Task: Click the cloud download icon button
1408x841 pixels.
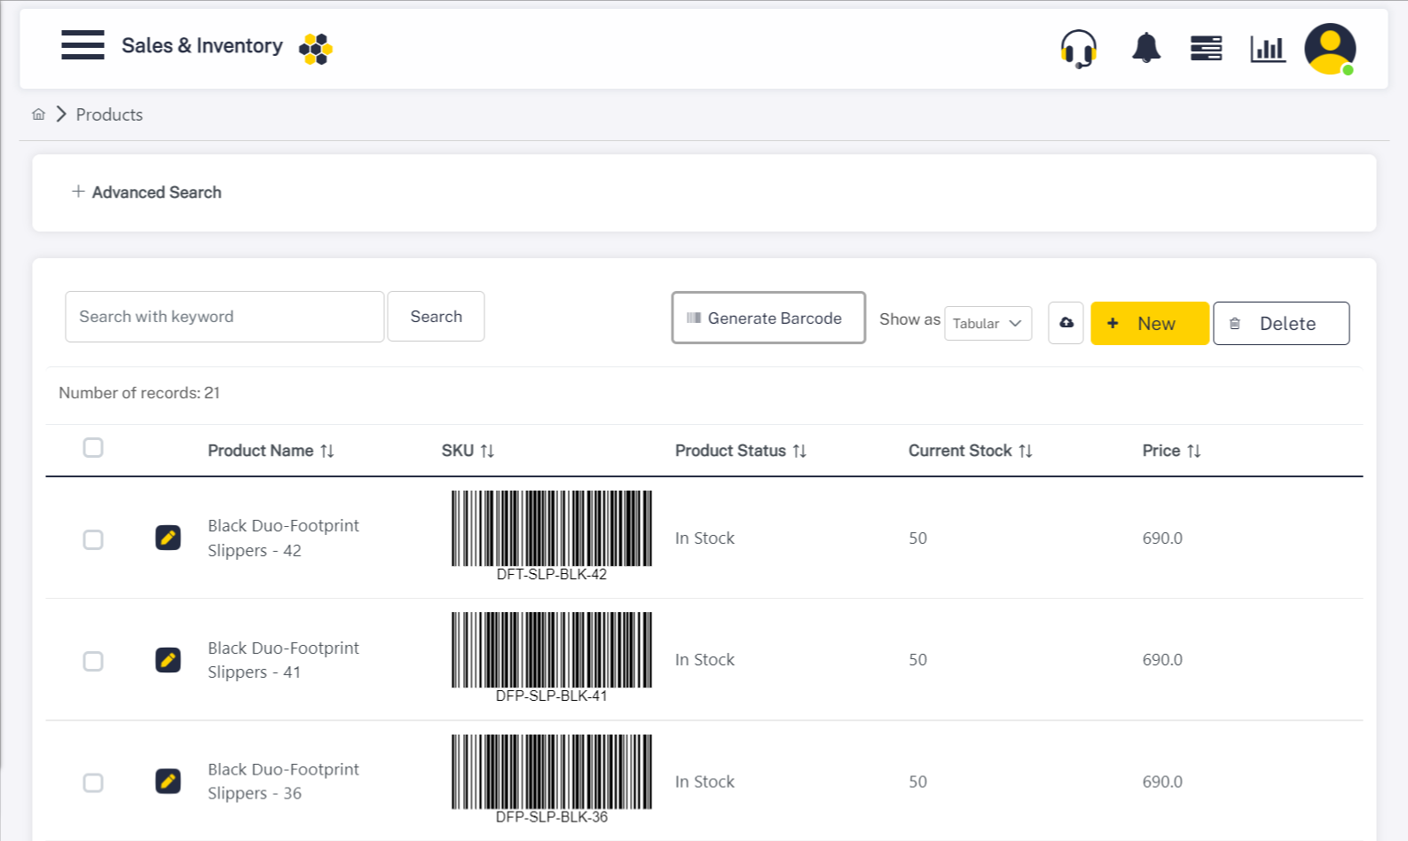Action: coord(1066,323)
